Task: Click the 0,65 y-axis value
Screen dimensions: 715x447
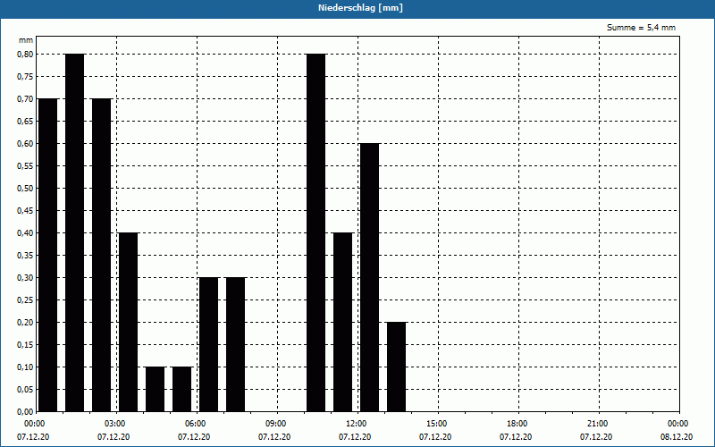Action: pyautogui.click(x=25, y=121)
